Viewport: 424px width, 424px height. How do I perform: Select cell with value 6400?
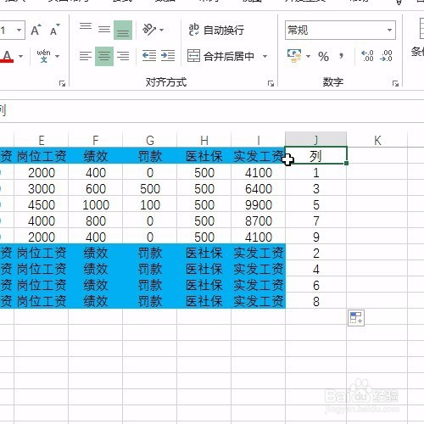[x=259, y=188]
